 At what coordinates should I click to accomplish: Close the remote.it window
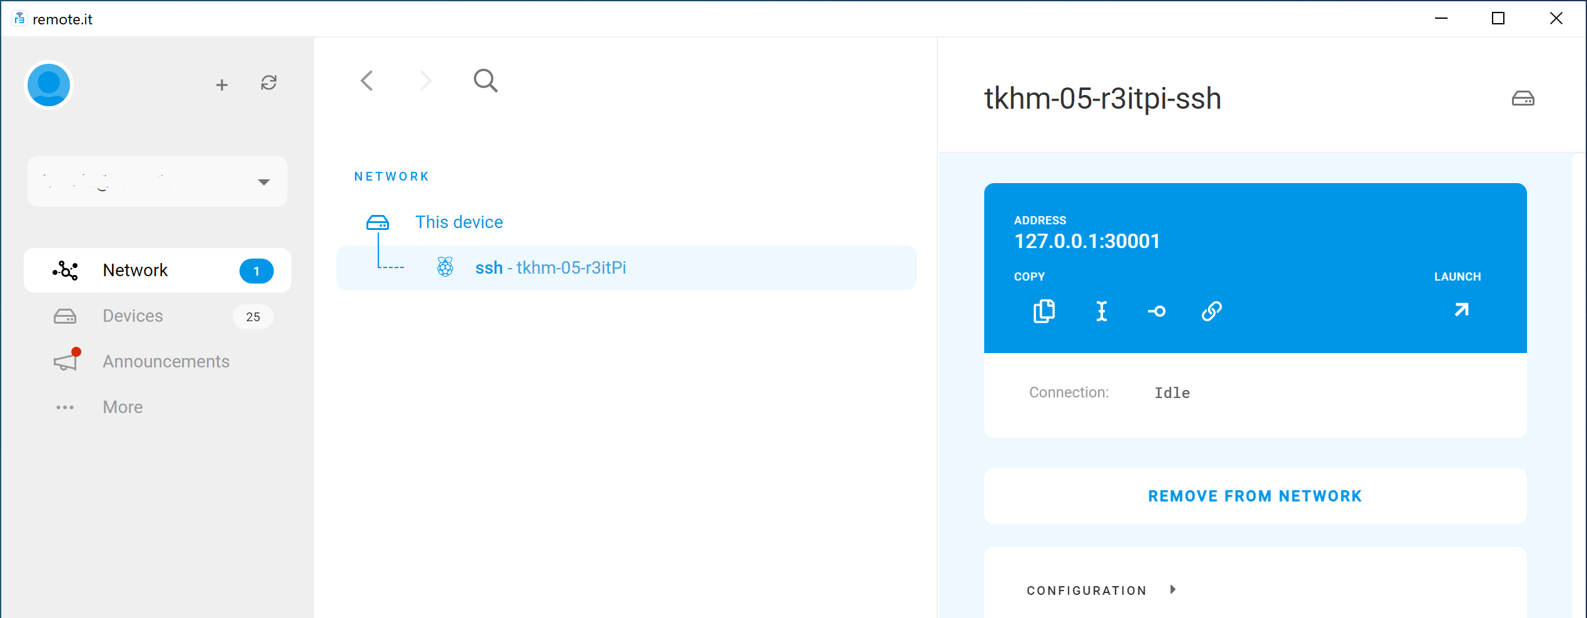(1556, 19)
